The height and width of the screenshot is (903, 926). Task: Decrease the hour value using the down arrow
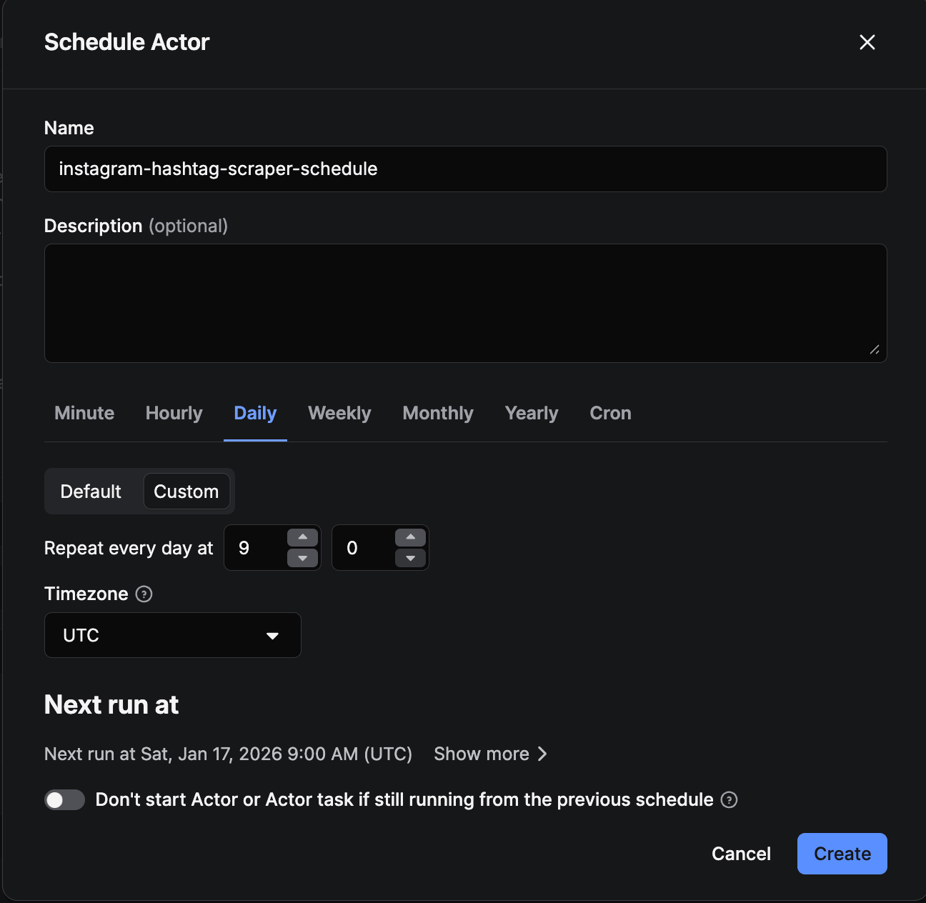[x=303, y=558]
